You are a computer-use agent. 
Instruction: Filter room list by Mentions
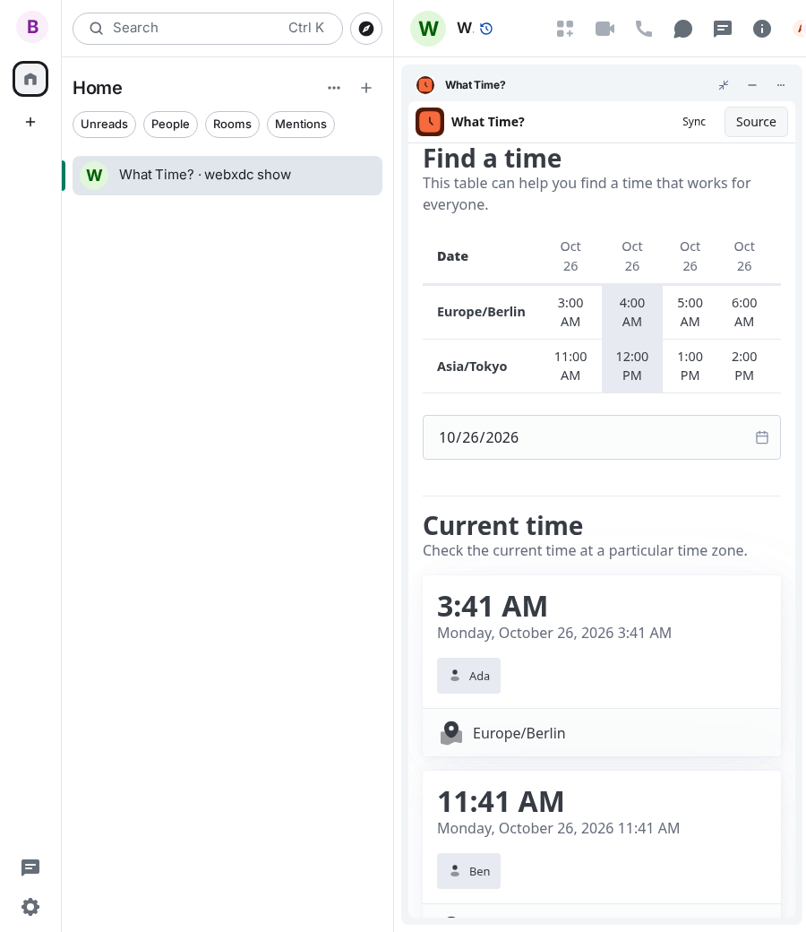coord(301,125)
